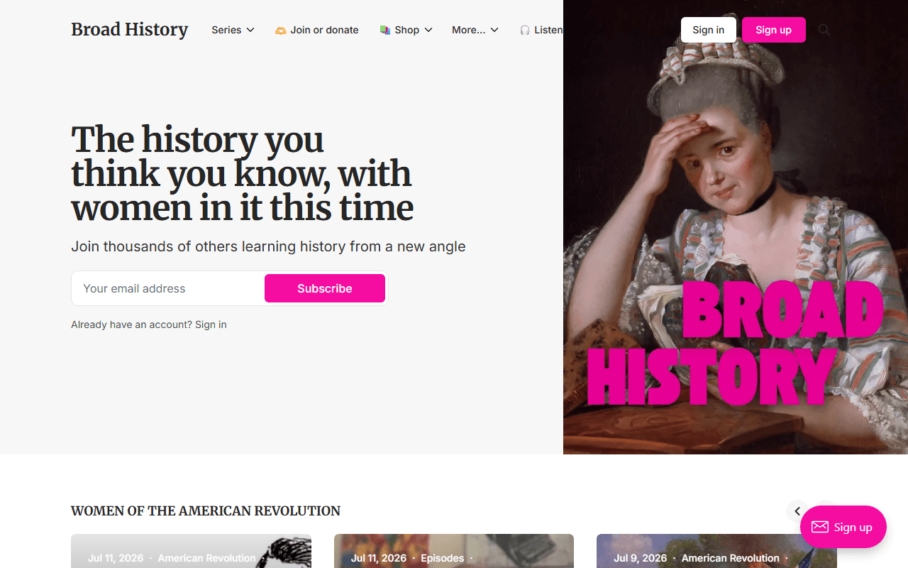Open the Jul 11, 2026 Episodes card
The image size is (908, 568).
point(454,551)
